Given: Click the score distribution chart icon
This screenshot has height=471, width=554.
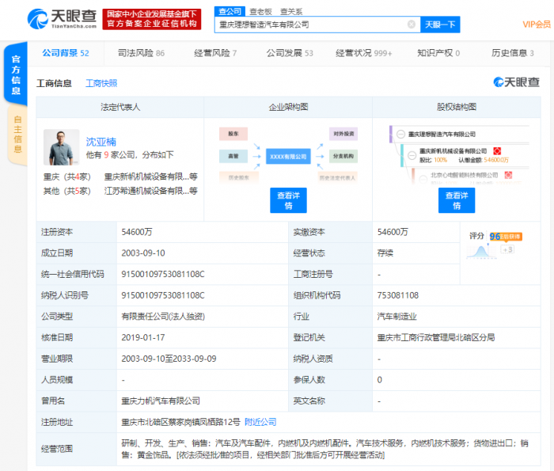Looking at the screenshot, I should click(x=478, y=252).
